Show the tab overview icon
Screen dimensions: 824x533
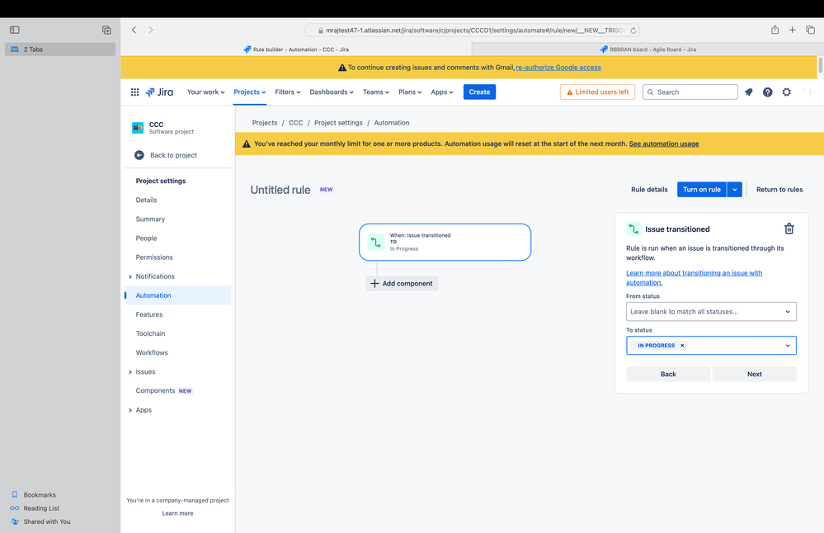(x=810, y=30)
